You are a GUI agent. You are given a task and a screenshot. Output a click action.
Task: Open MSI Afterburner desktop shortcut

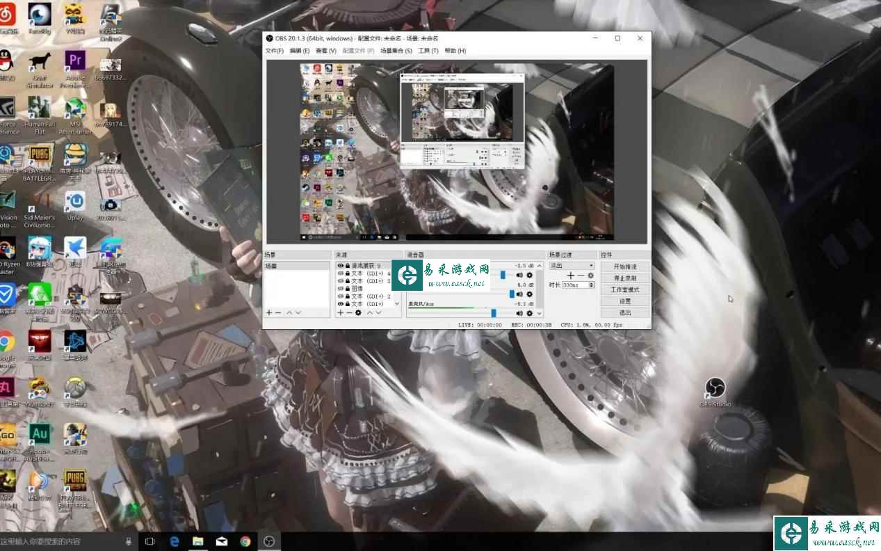[75, 115]
